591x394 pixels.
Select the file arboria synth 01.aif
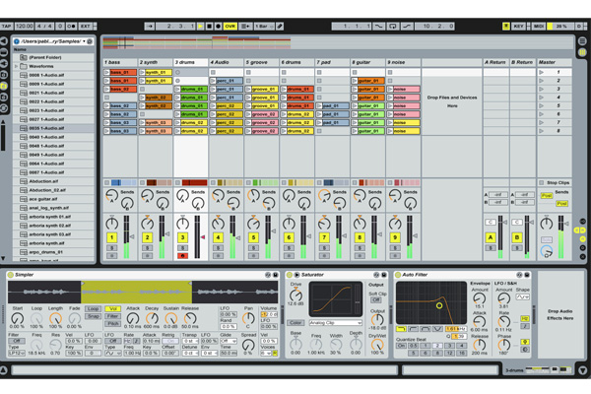[53, 217]
